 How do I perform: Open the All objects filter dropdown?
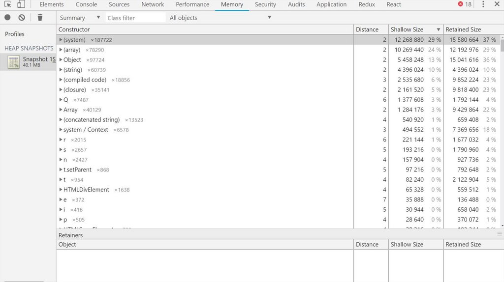(x=220, y=18)
